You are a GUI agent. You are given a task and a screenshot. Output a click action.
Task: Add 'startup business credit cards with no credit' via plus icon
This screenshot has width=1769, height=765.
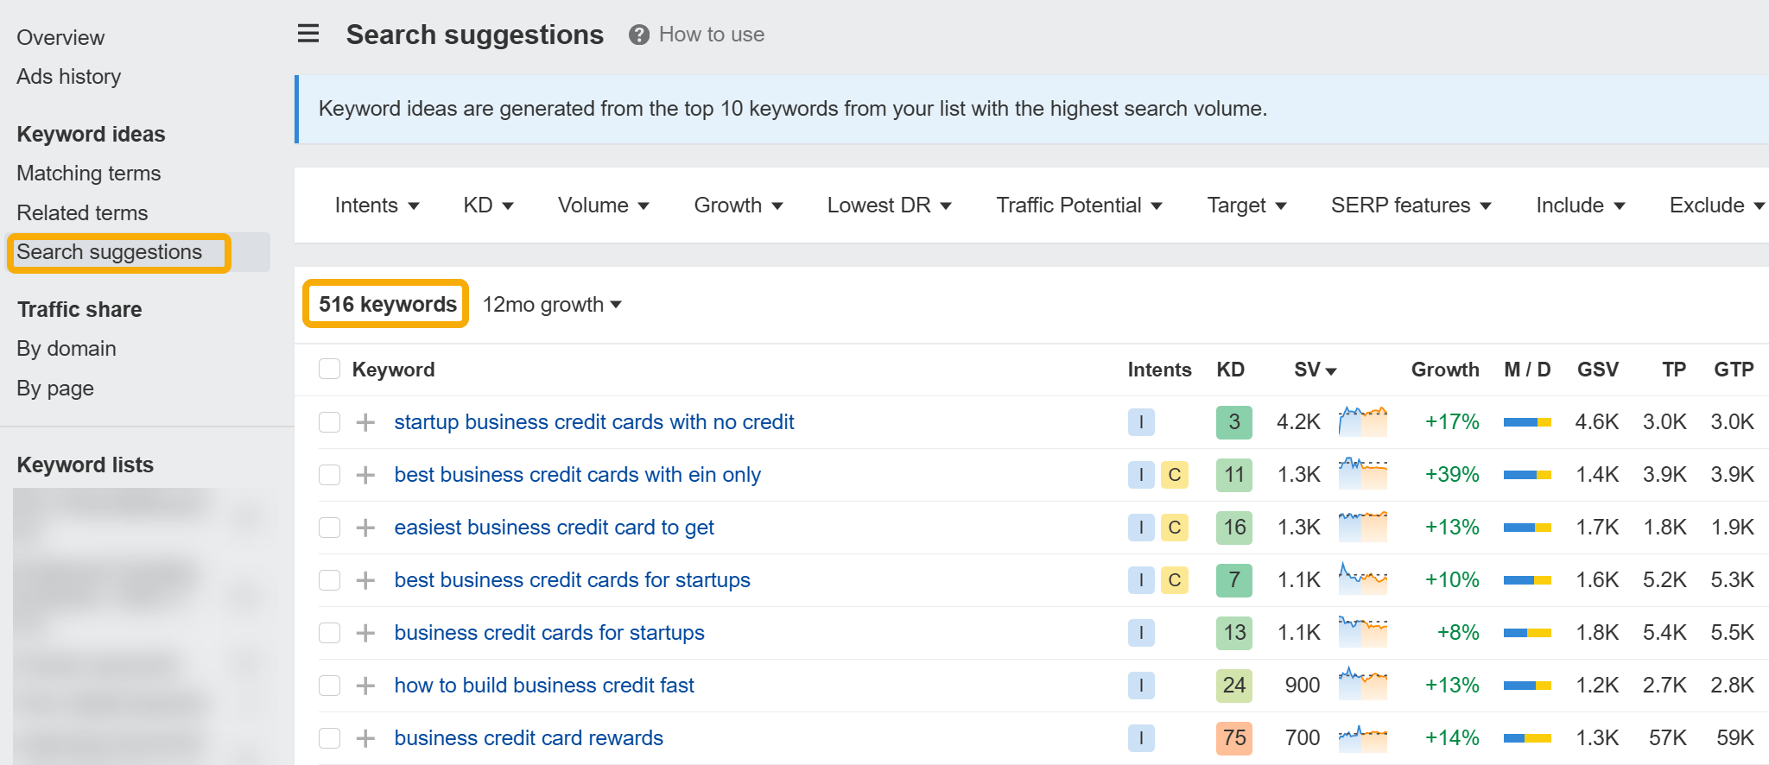coord(365,422)
